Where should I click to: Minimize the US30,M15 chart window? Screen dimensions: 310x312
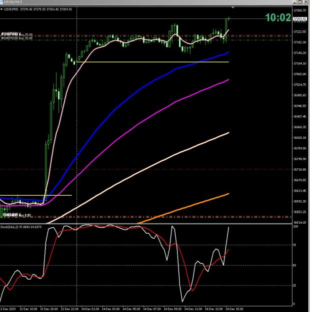pyautogui.click(x=294, y=2)
